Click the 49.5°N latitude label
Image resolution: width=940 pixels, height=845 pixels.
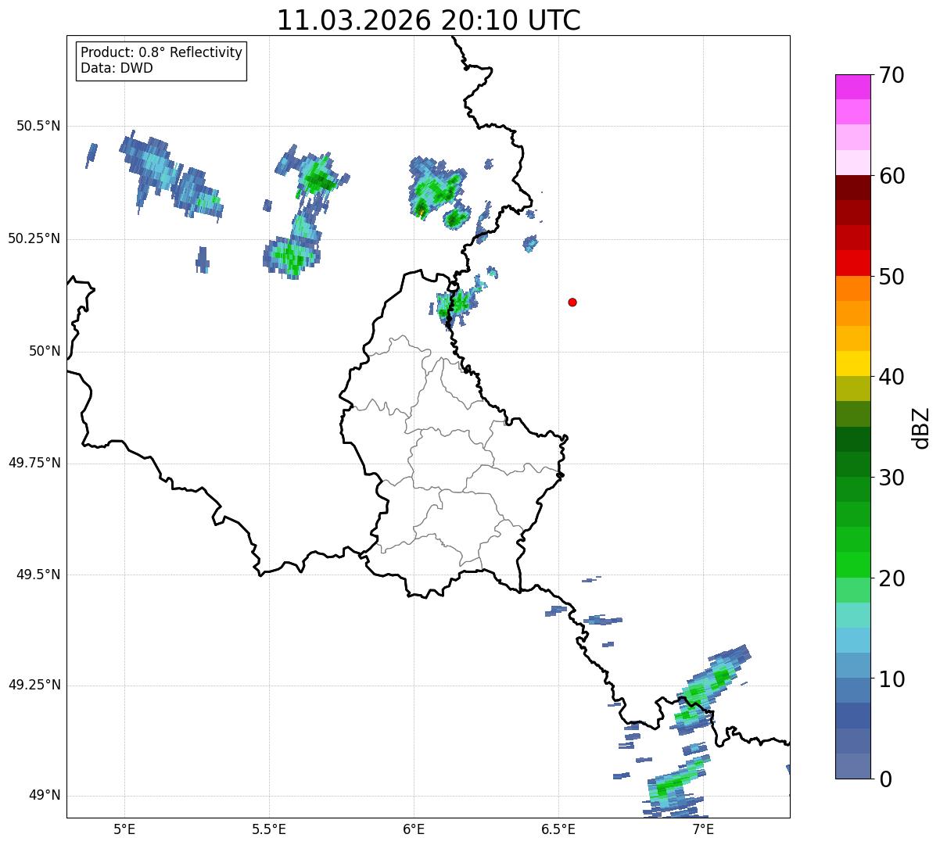[38, 575]
